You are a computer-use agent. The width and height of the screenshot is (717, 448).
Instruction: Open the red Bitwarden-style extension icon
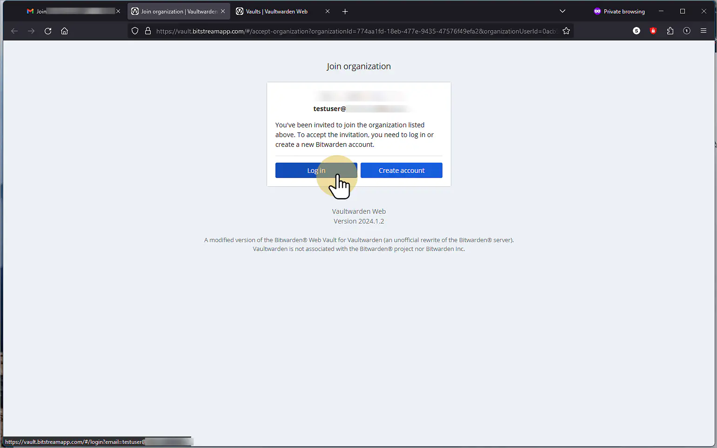653,31
